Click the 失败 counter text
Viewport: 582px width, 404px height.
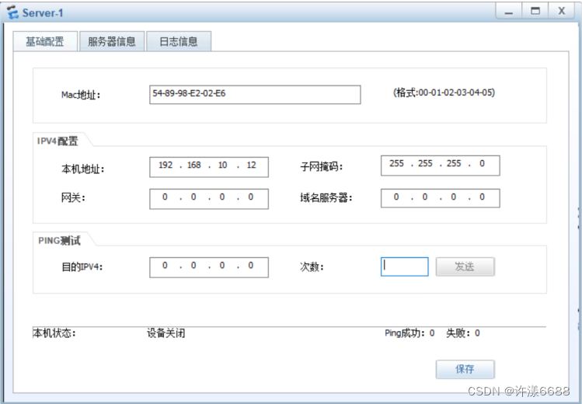(x=463, y=333)
